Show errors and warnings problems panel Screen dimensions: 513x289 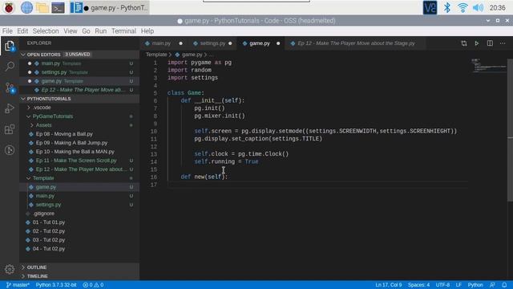[93, 285]
